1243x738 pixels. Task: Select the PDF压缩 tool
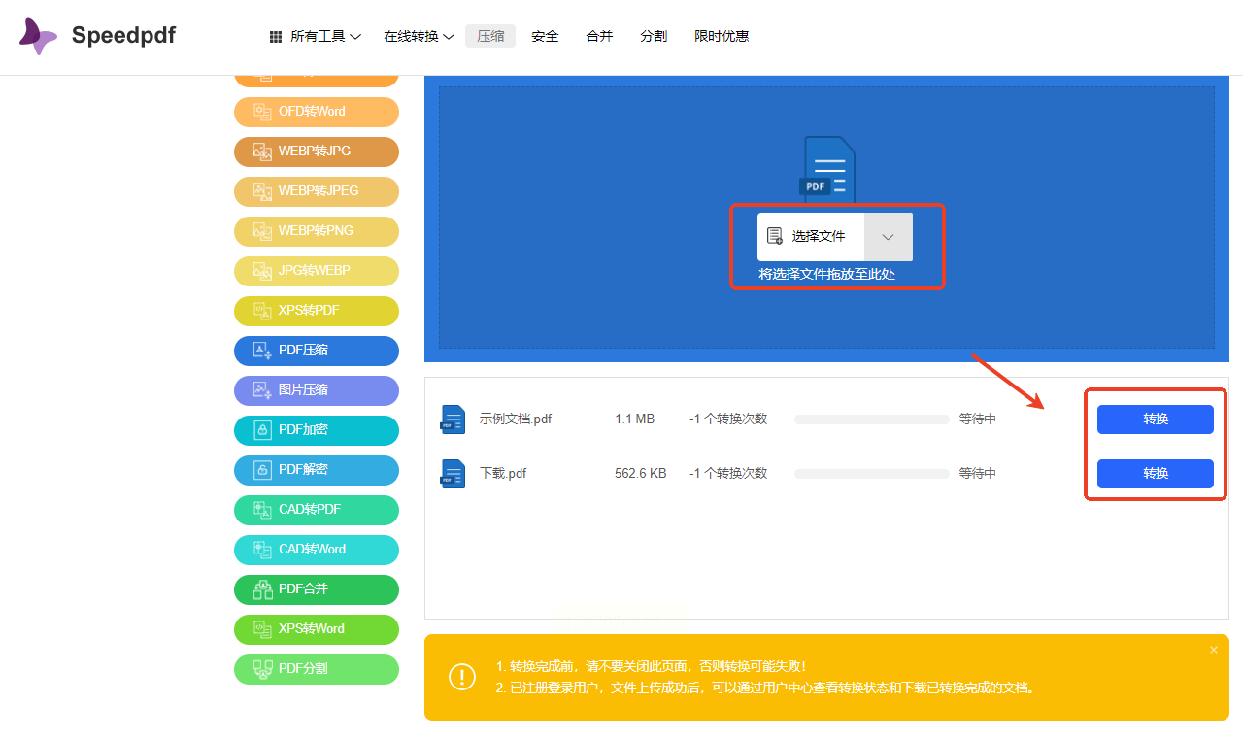[x=317, y=351]
